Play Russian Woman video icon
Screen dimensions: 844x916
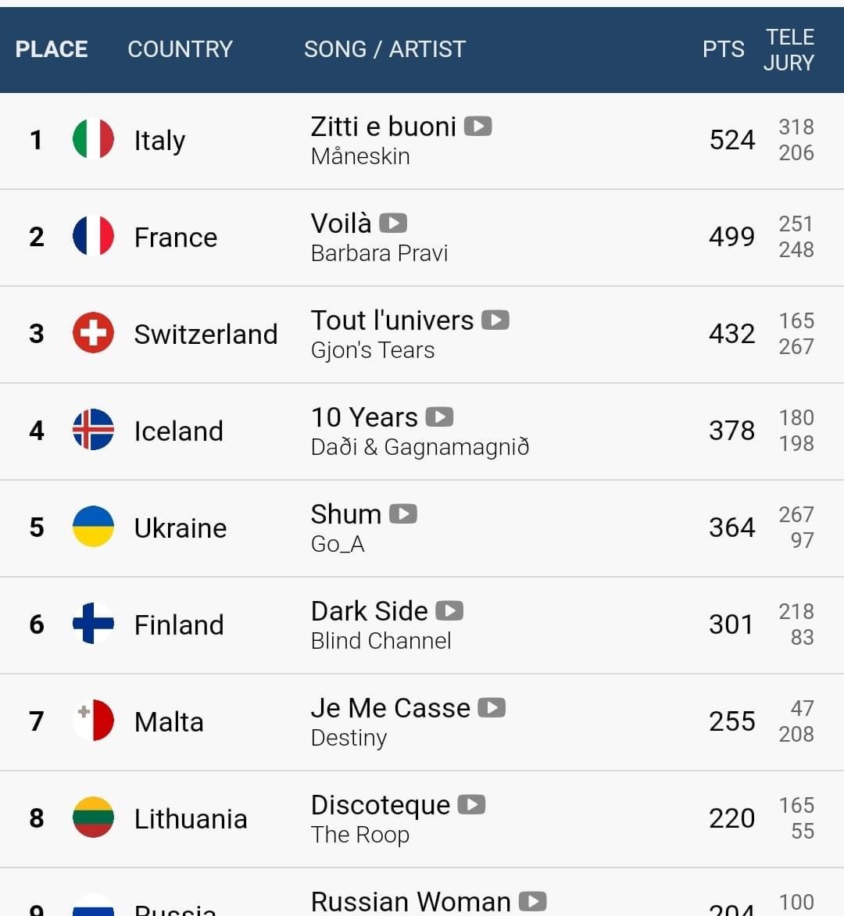tap(533, 901)
